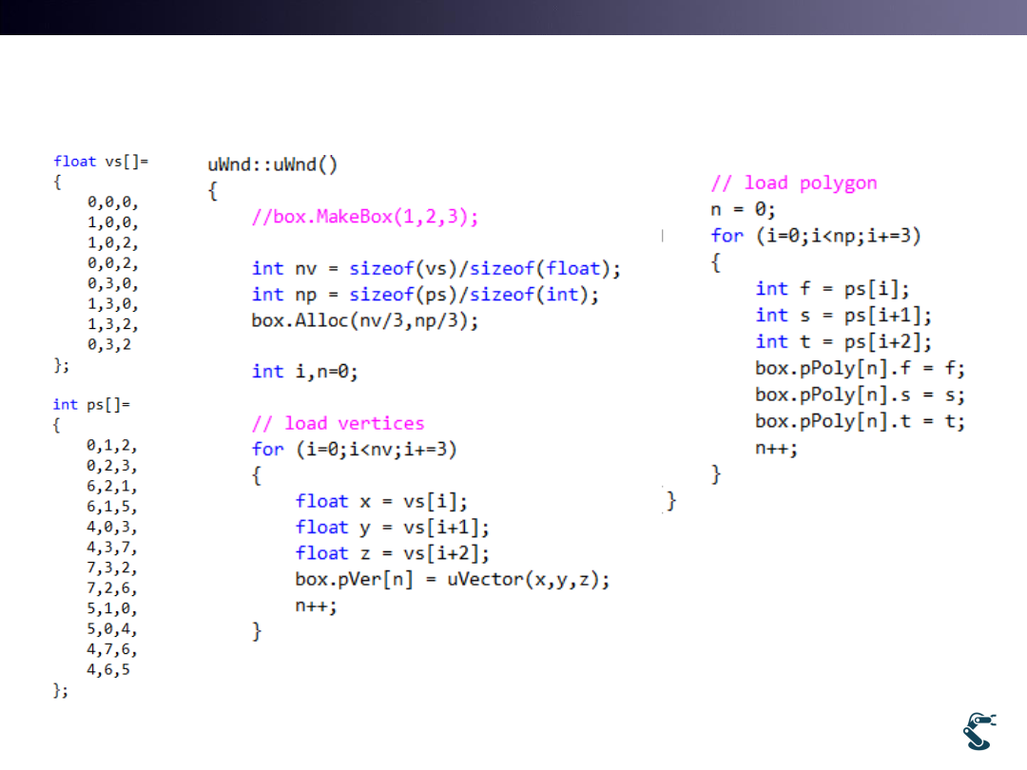Viewport: 1027px width, 770px height.
Task: Click the box.Alloc(nv/3,np/3) line
Action: [365, 320]
